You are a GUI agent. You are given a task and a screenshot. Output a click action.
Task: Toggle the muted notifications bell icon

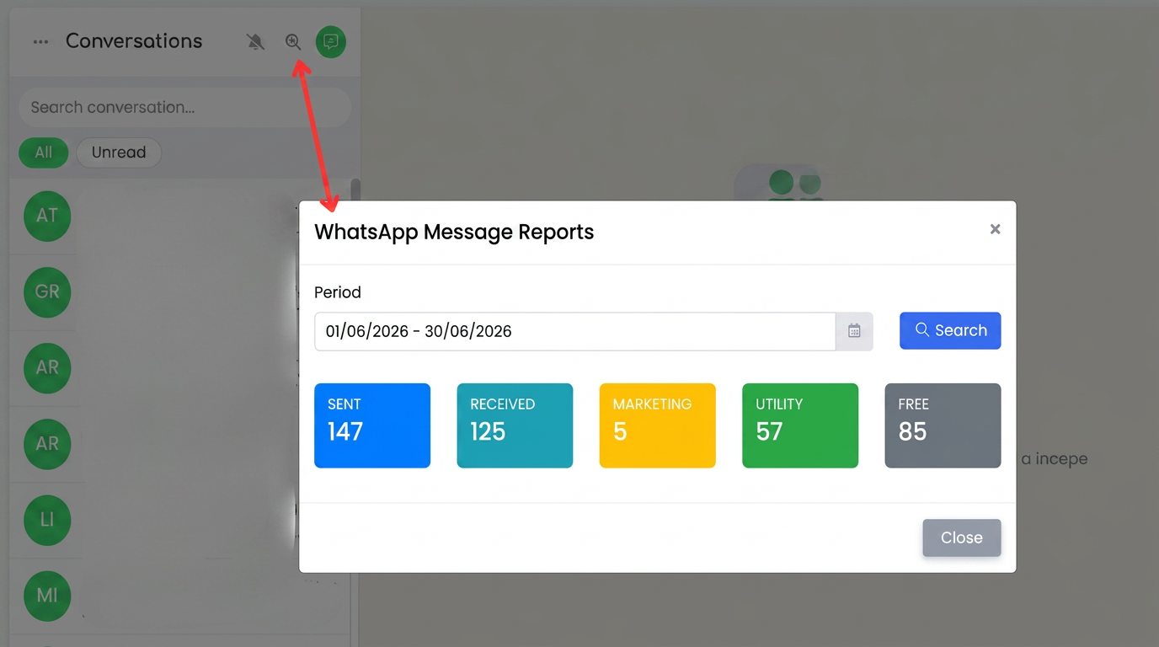255,42
